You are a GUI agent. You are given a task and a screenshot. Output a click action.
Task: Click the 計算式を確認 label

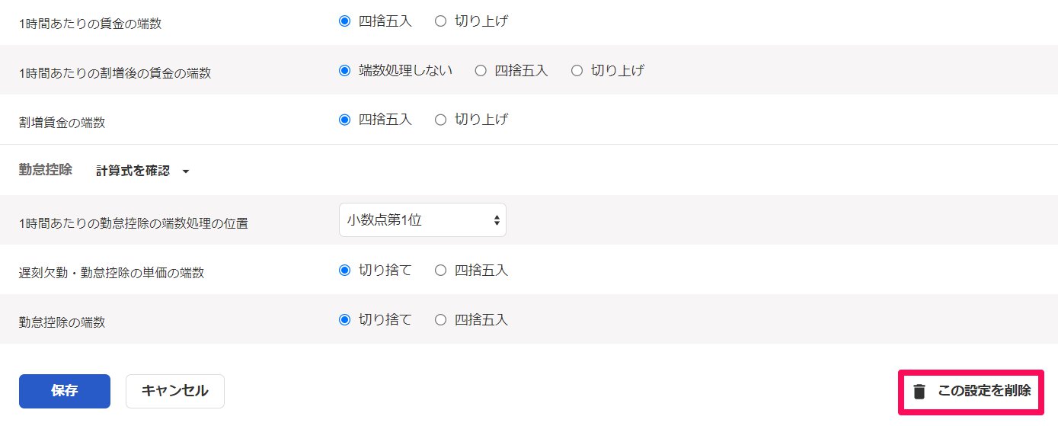pyautogui.click(x=133, y=171)
